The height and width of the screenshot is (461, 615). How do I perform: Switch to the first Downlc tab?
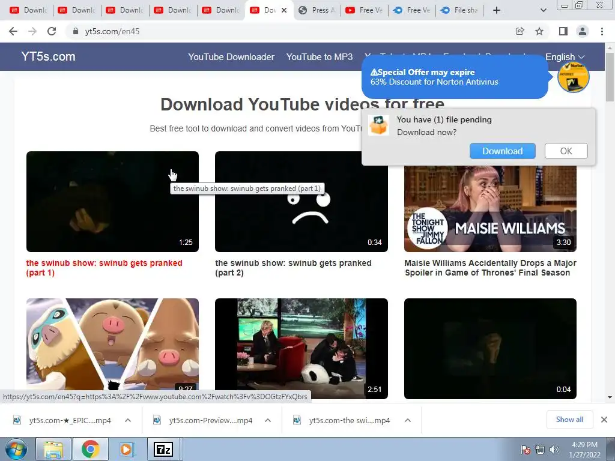(x=29, y=10)
